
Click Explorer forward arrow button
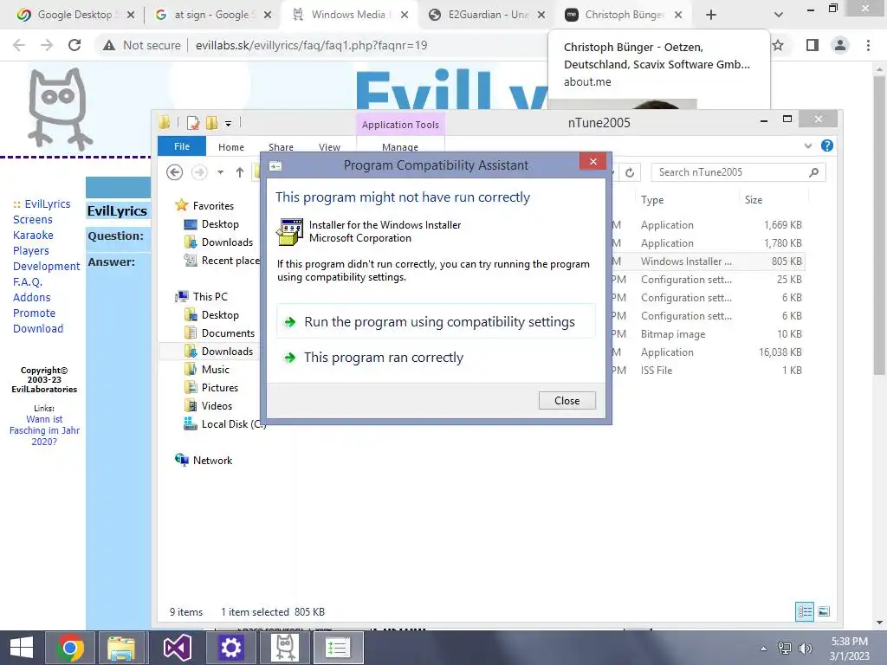point(200,172)
